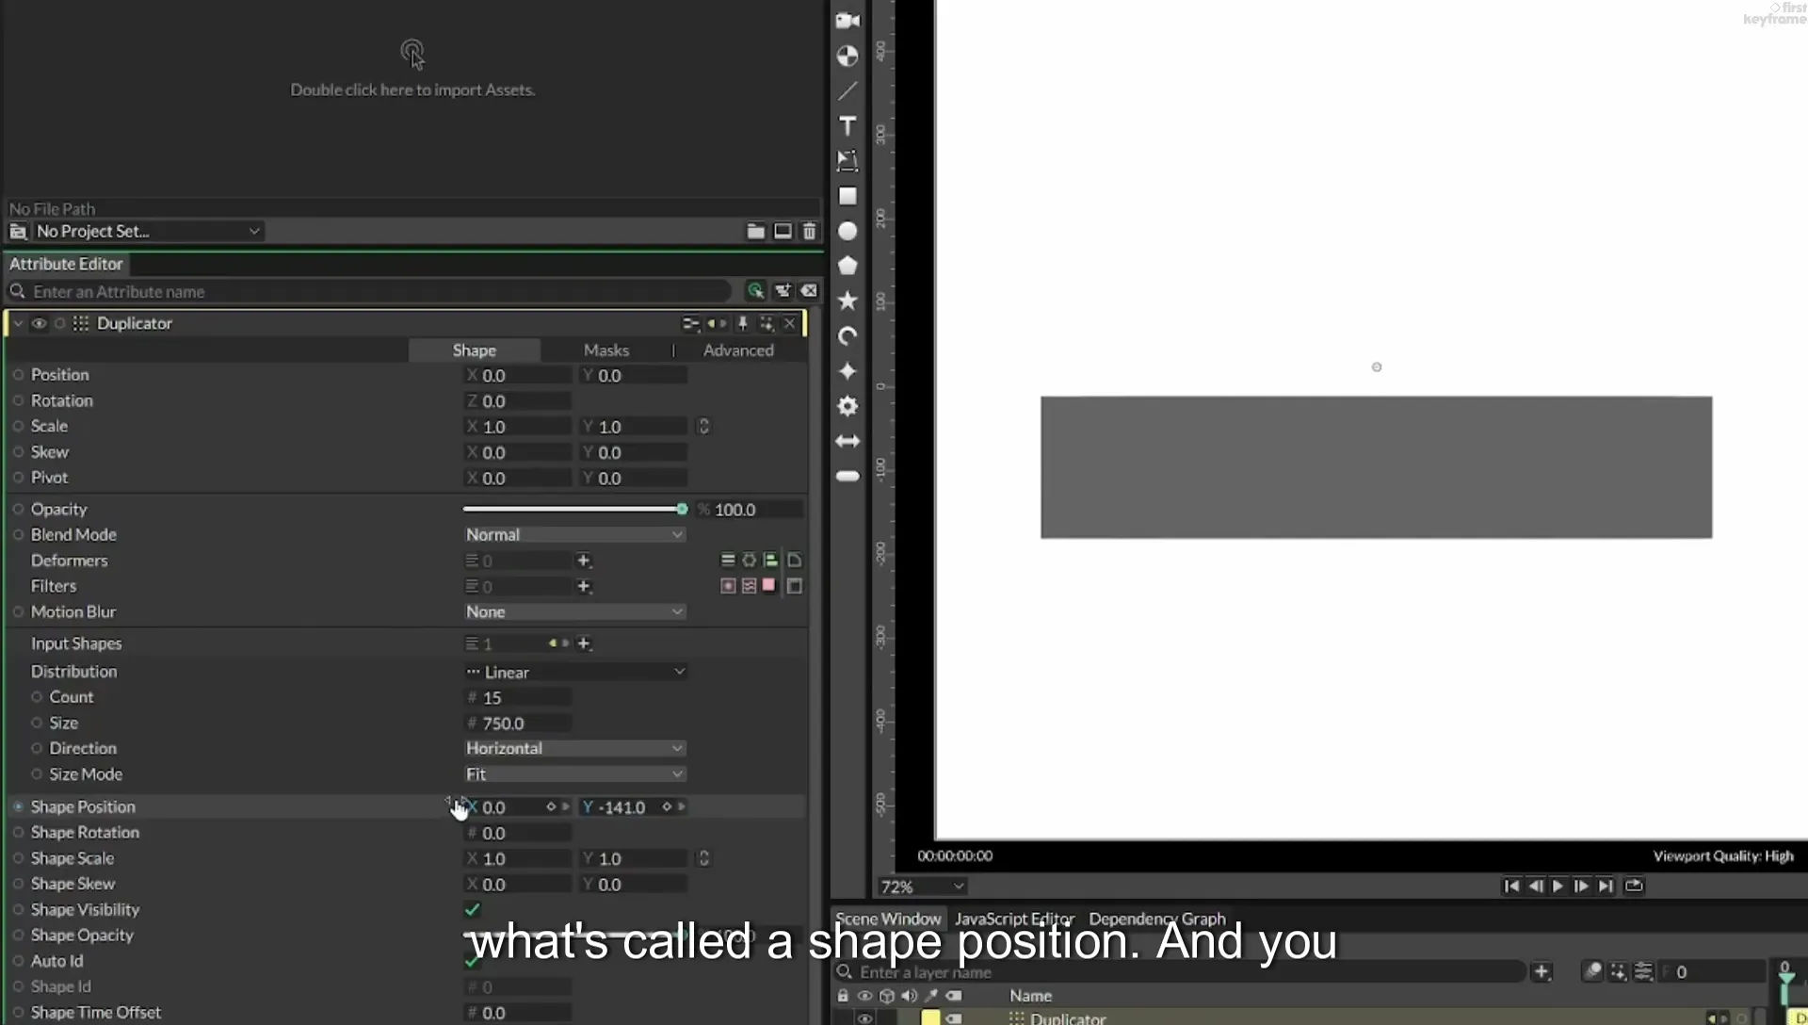Image resolution: width=1808 pixels, height=1025 pixels.
Task: Open the Motion Blur dropdown
Action: pos(574,611)
